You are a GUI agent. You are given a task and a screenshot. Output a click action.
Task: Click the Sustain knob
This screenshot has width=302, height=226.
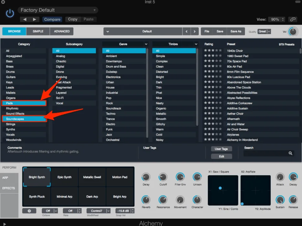(280, 200)
